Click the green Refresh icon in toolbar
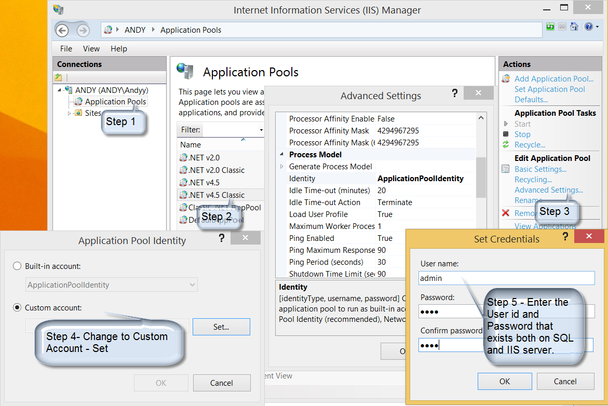Screen dimensions: 608x406 pyautogui.click(x=550, y=26)
